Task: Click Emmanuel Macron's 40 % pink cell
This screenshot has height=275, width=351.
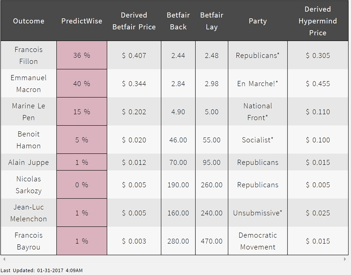Action: [82, 83]
